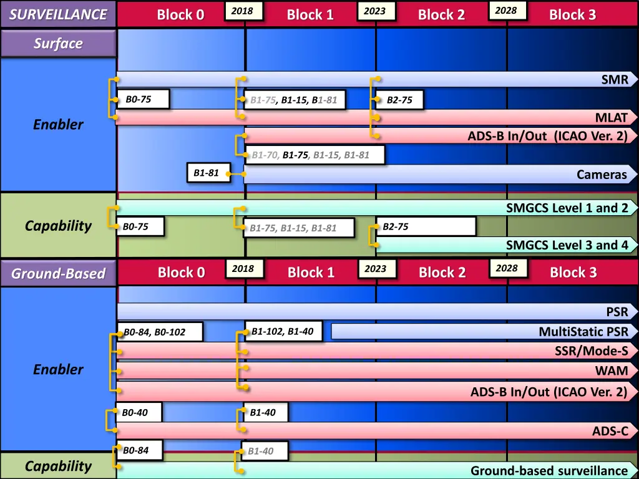This screenshot has width=639, height=479.
Task: Select the Surface section label
Action: [x=58, y=43]
